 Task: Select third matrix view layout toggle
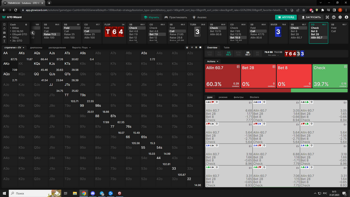tap(196, 47)
